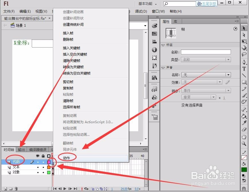
Task: Select the Brush tool
Action: (x=244, y=95)
